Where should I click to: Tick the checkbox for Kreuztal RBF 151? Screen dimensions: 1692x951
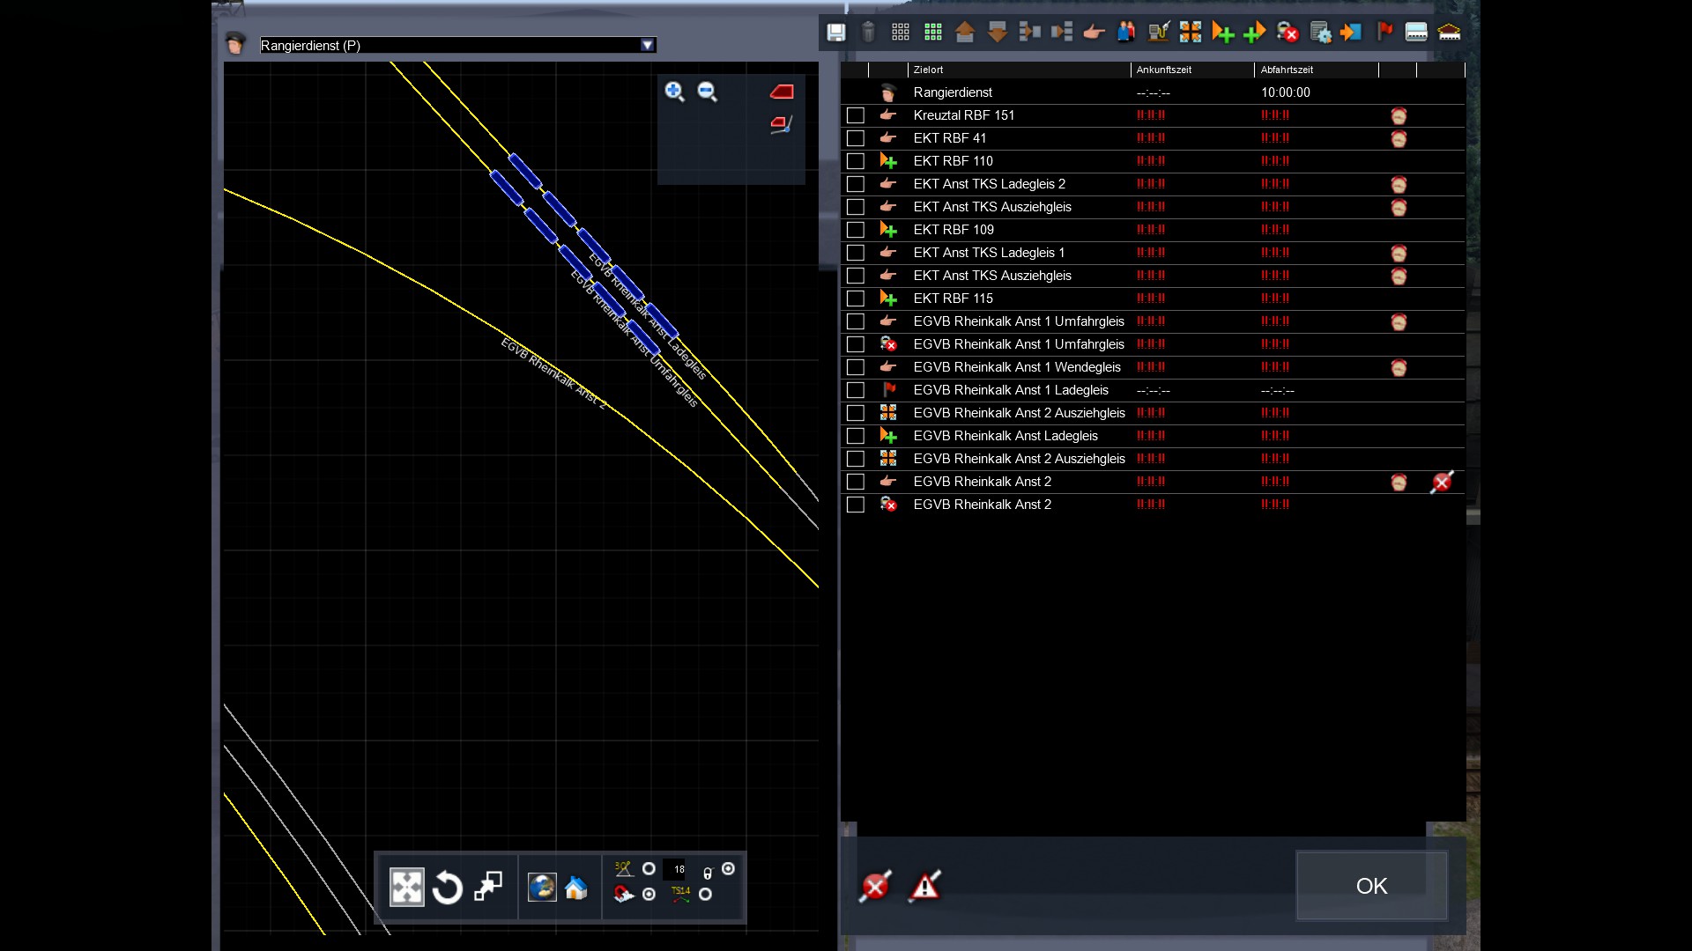[x=855, y=115]
